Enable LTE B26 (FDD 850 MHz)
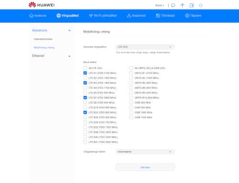Viewport: 239px width, 183px height. (x=85, y=117)
